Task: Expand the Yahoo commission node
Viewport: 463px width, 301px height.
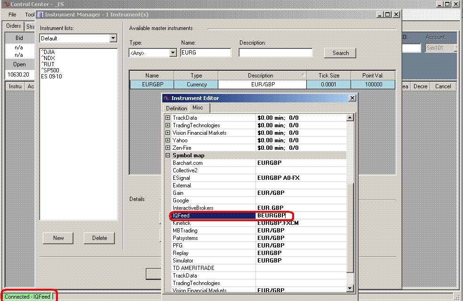Action: pyautogui.click(x=168, y=140)
